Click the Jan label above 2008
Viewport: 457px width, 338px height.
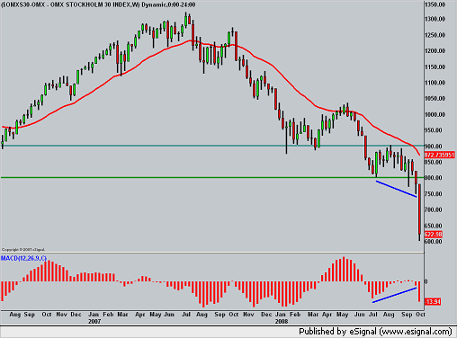281,315
